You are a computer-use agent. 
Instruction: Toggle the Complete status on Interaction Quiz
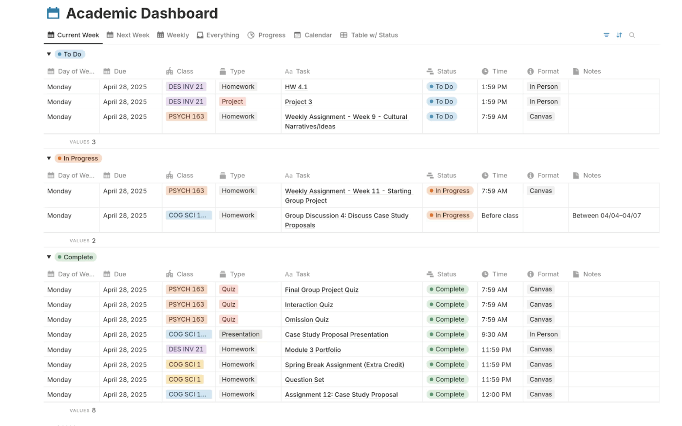pos(447,304)
